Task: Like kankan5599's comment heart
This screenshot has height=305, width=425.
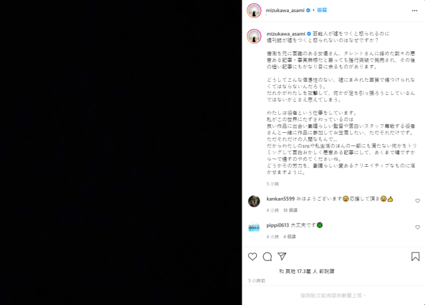Action: 418,201
